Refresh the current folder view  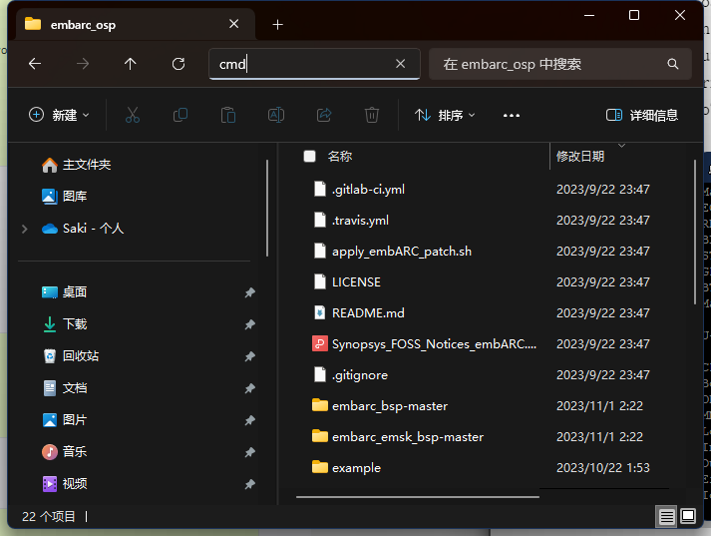(178, 64)
